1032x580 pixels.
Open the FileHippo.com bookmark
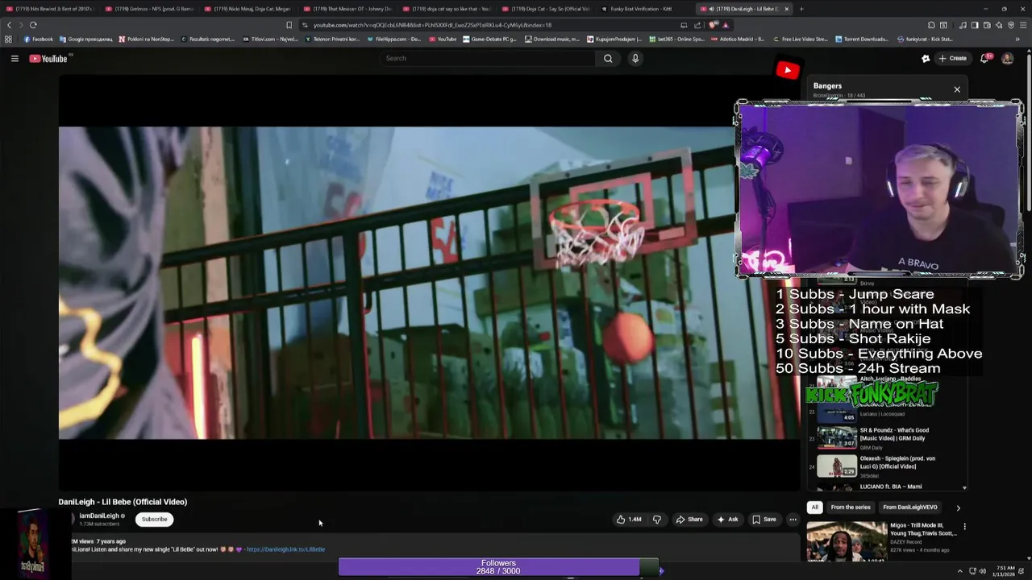point(393,39)
